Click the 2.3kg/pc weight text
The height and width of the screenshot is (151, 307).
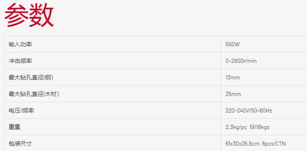(236, 127)
